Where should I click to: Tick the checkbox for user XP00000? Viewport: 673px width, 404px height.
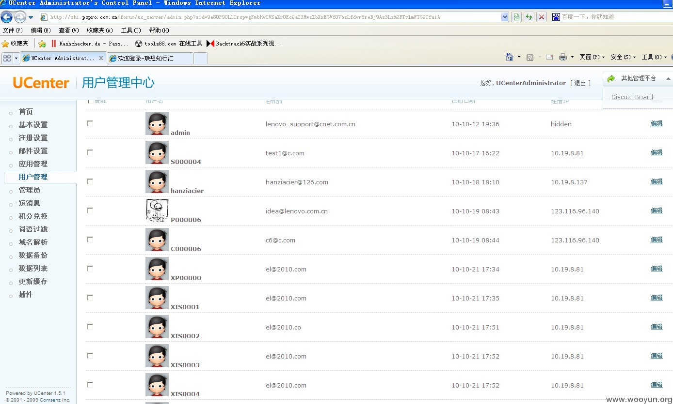[x=90, y=269]
